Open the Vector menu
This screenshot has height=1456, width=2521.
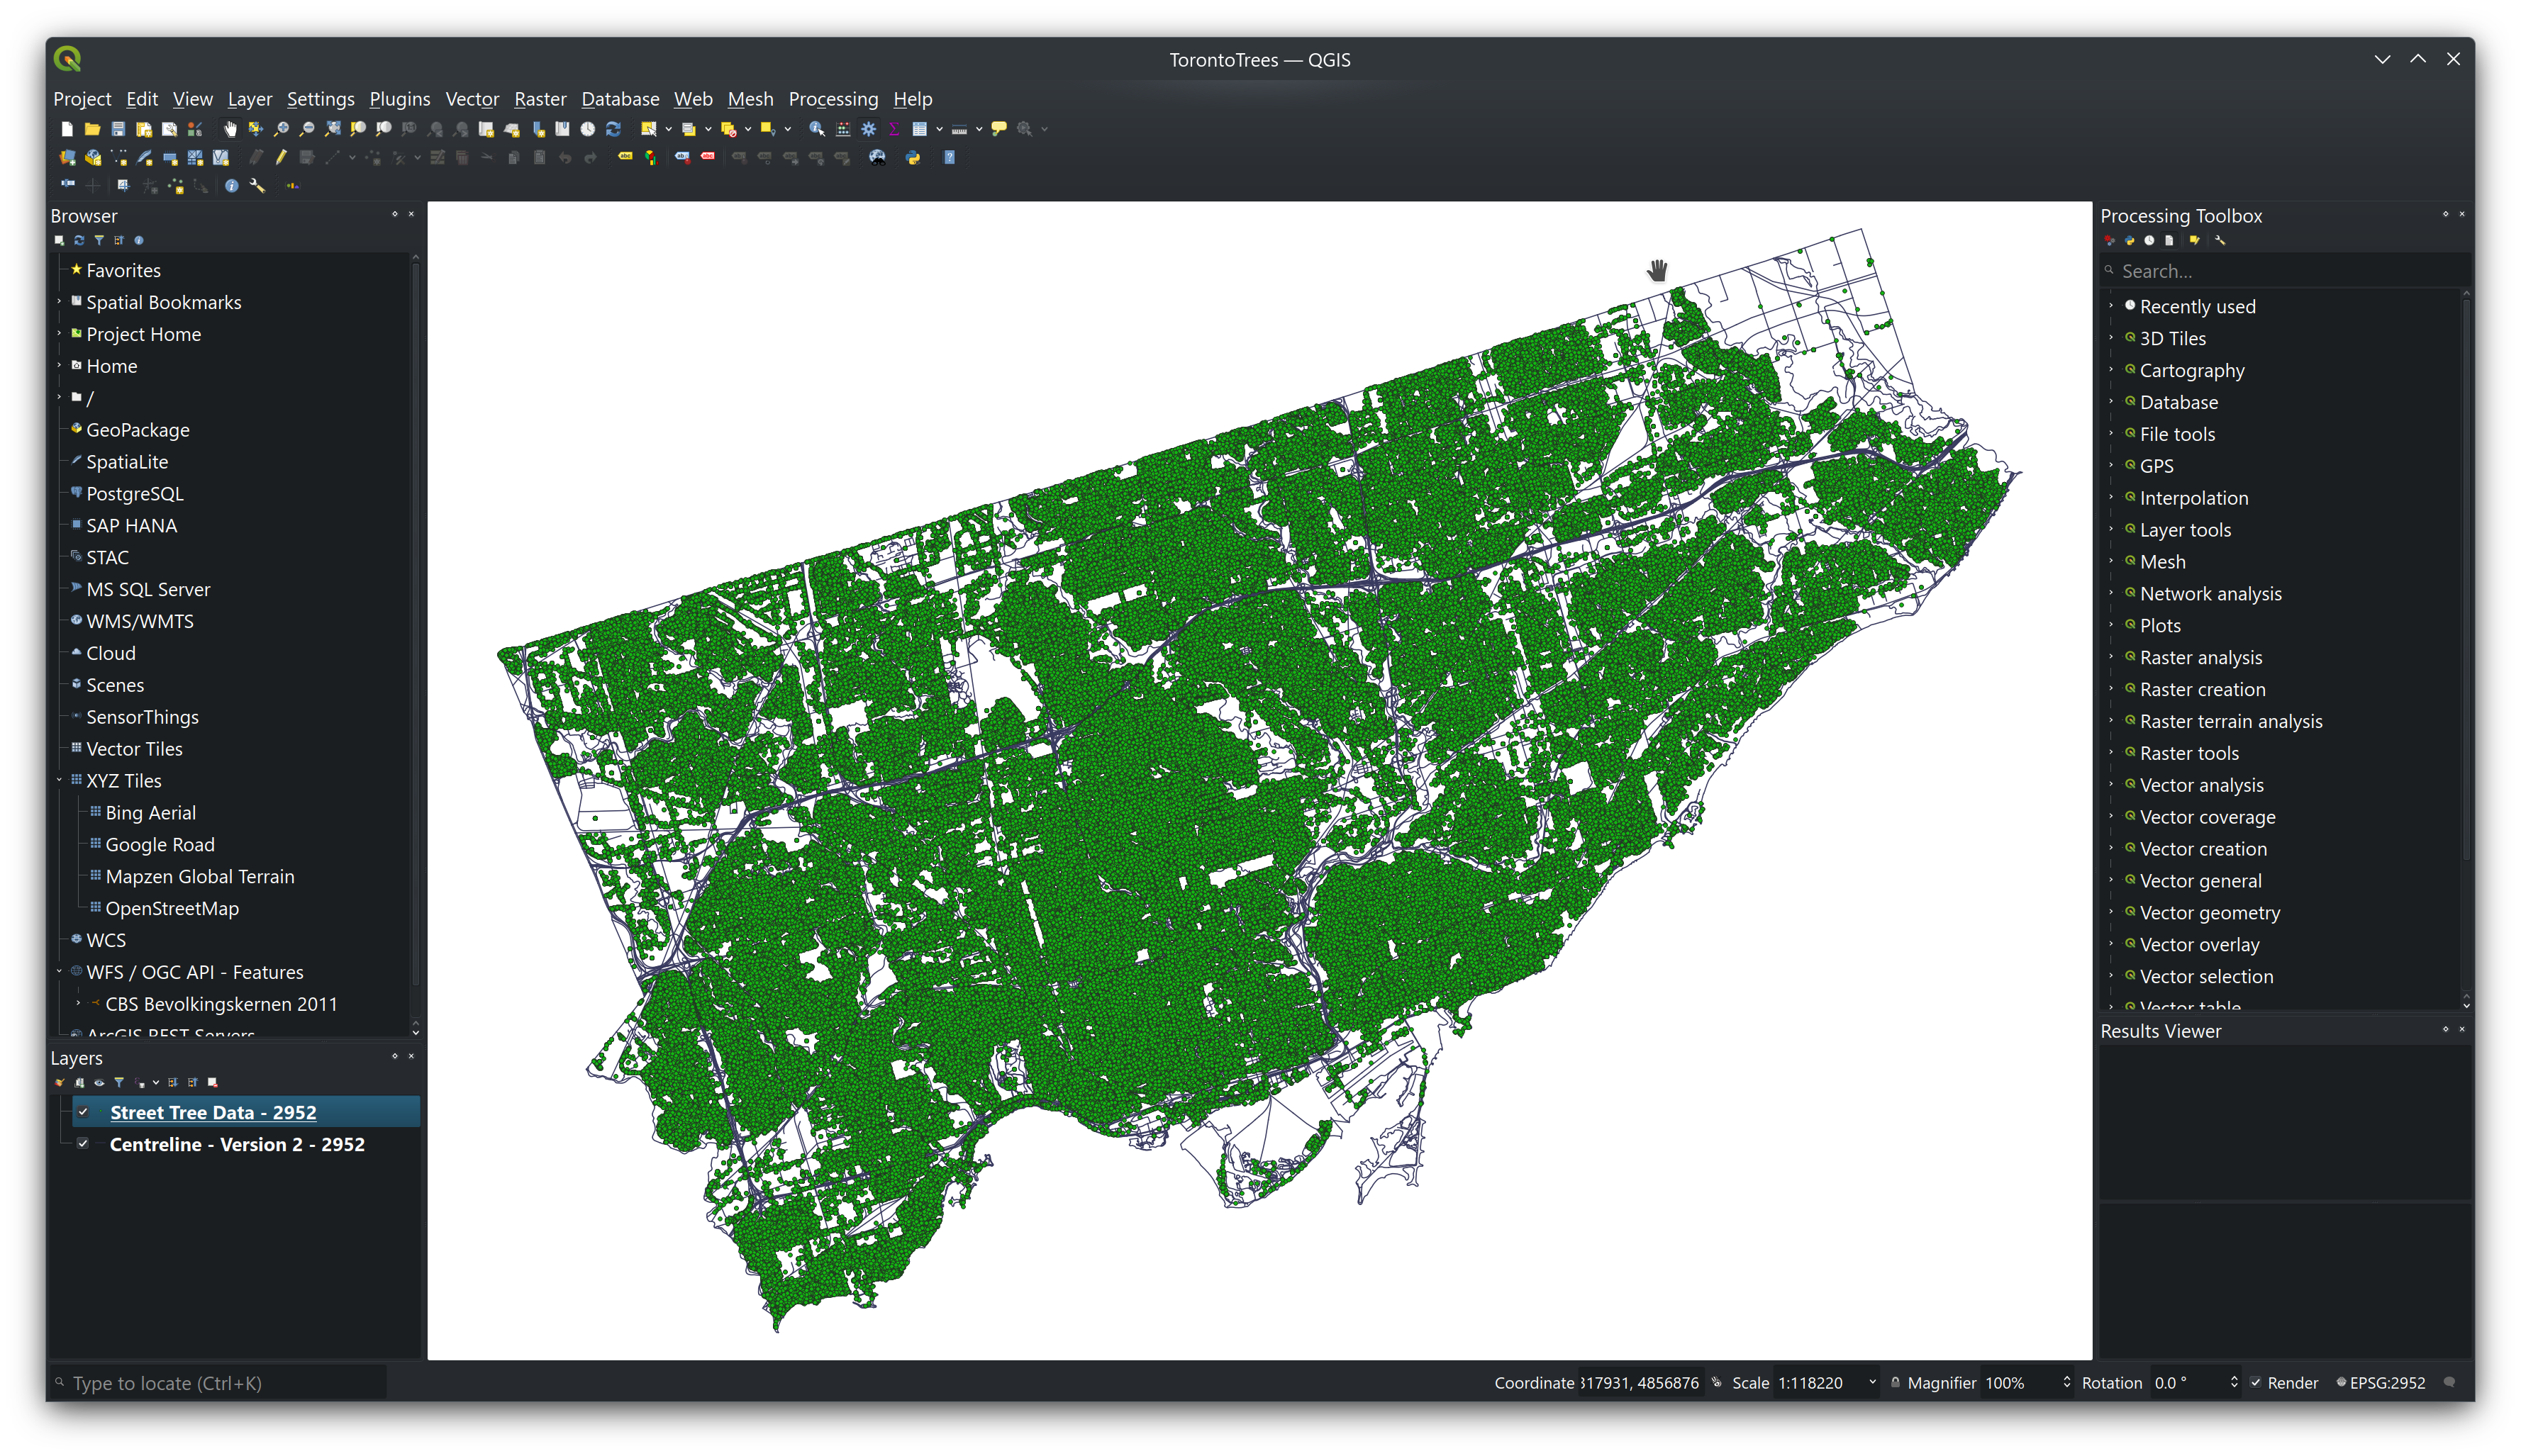472,99
